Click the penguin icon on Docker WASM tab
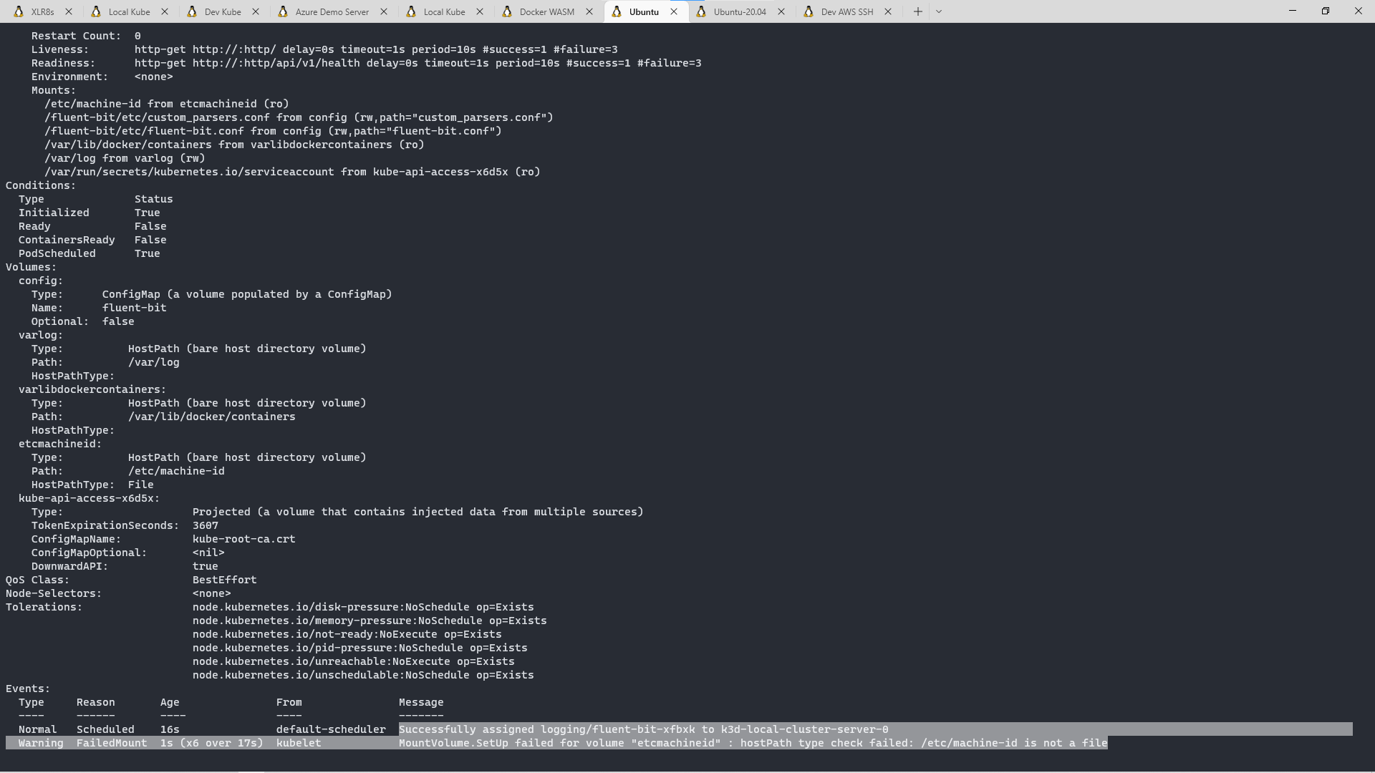1375x773 pixels. coord(506,11)
